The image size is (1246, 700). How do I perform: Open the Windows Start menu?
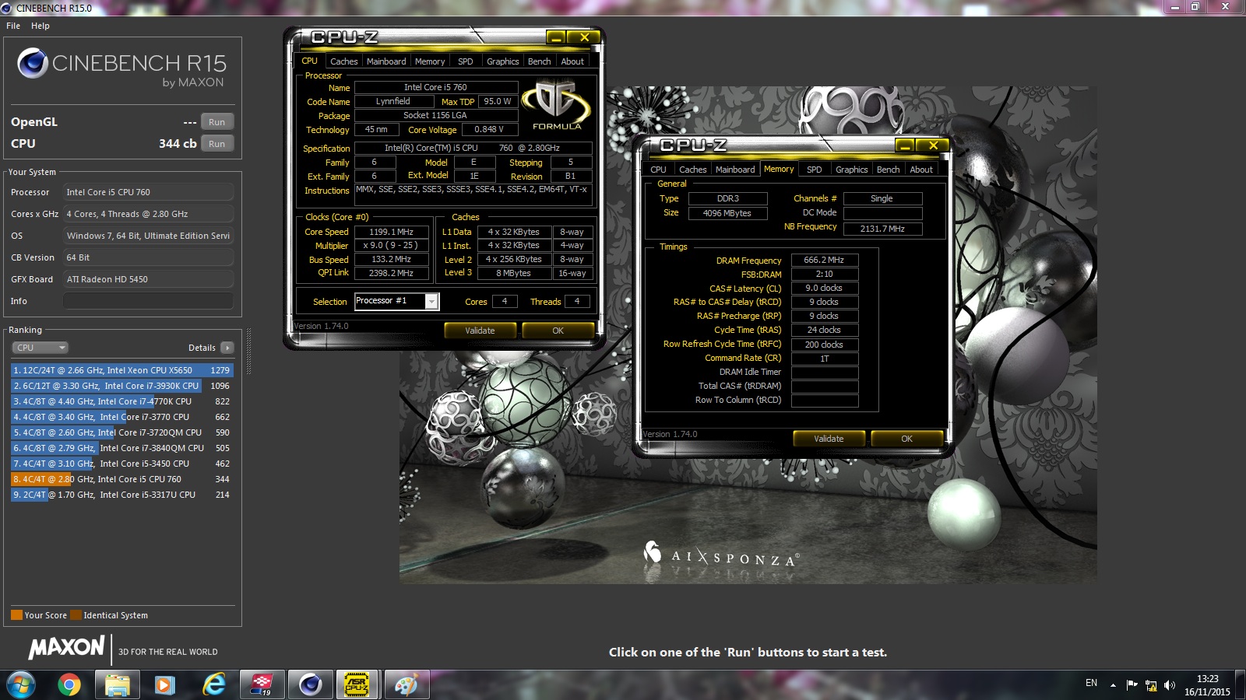point(21,684)
